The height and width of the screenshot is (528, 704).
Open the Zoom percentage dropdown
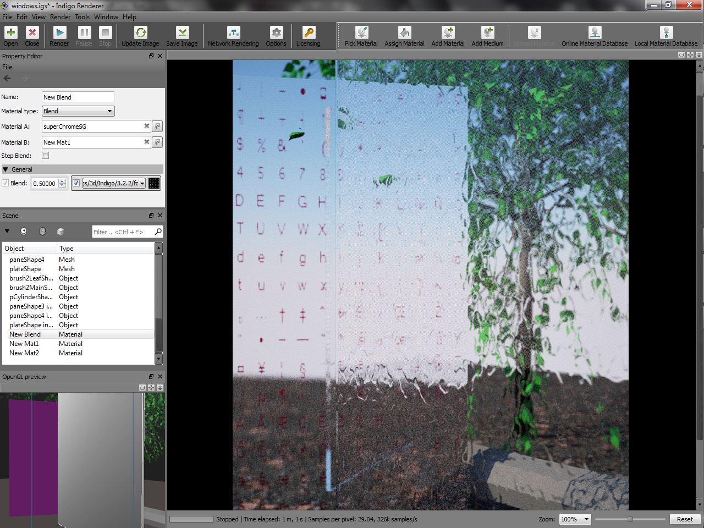pyautogui.click(x=575, y=519)
